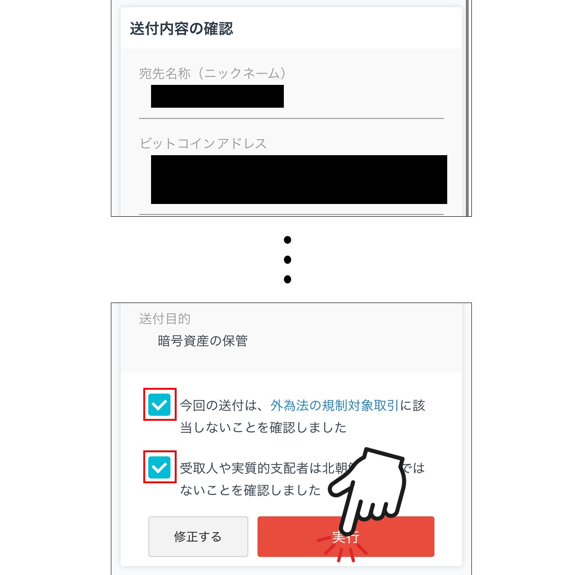
Task: Click the gray scrollbar beside 送付内容の確認 panel
Action: click(467, 108)
